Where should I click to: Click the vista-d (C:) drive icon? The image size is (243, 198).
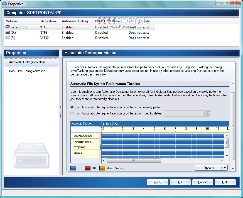pyautogui.click(x=8, y=27)
